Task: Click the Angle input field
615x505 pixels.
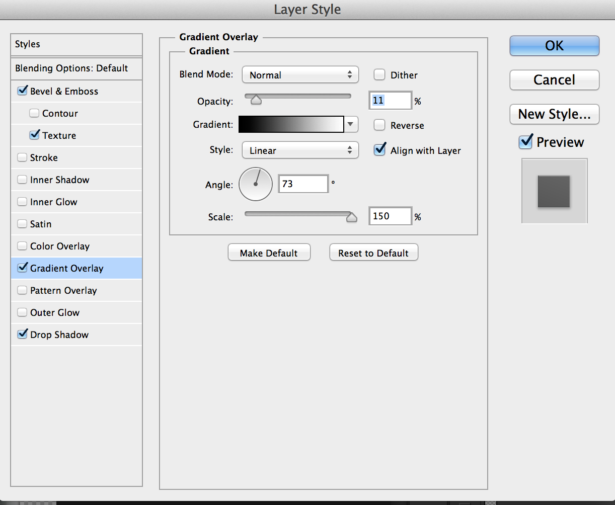Action: click(x=303, y=184)
